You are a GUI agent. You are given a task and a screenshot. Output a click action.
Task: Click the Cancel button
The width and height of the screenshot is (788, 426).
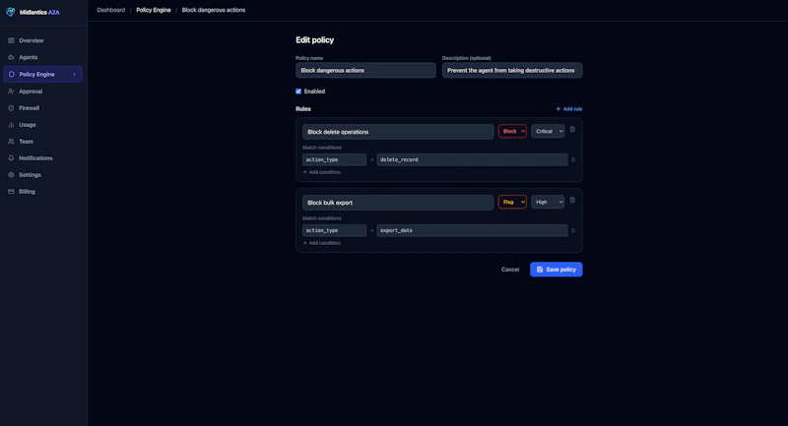(x=510, y=270)
